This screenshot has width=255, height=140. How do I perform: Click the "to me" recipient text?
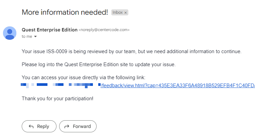point(27,36)
